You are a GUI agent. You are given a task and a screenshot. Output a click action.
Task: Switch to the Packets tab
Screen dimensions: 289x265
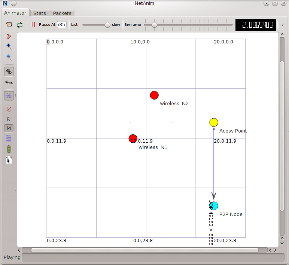coord(62,13)
